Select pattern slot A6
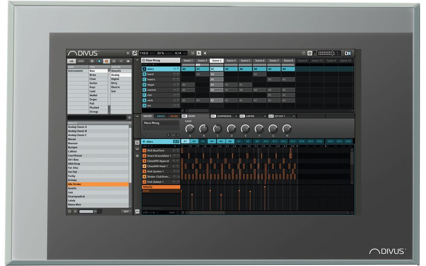The height and width of the screenshot is (266, 426). coord(230,141)
